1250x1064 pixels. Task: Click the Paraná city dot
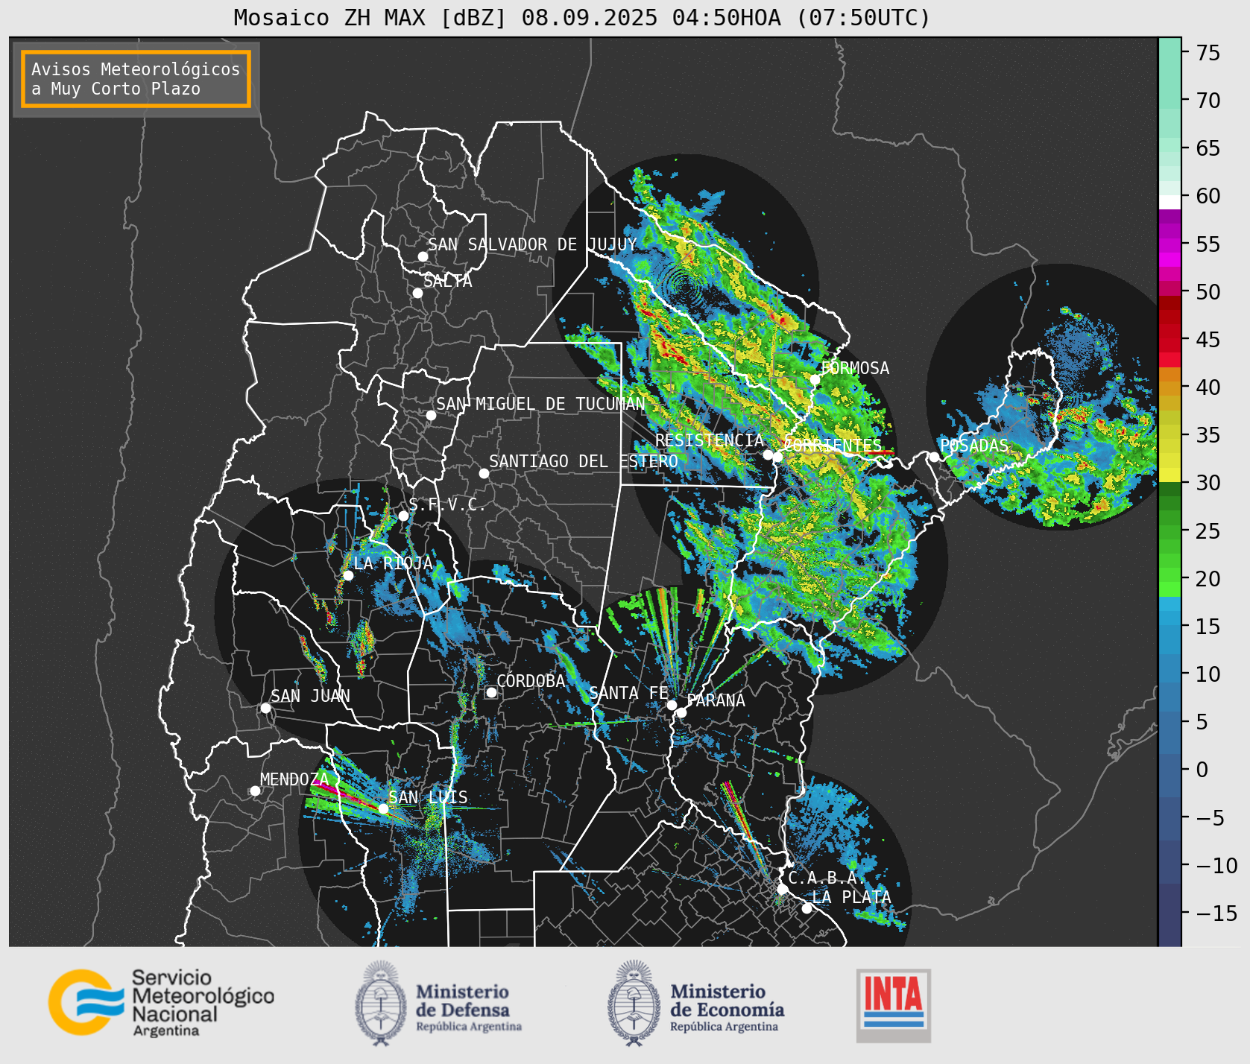(681, 713)
